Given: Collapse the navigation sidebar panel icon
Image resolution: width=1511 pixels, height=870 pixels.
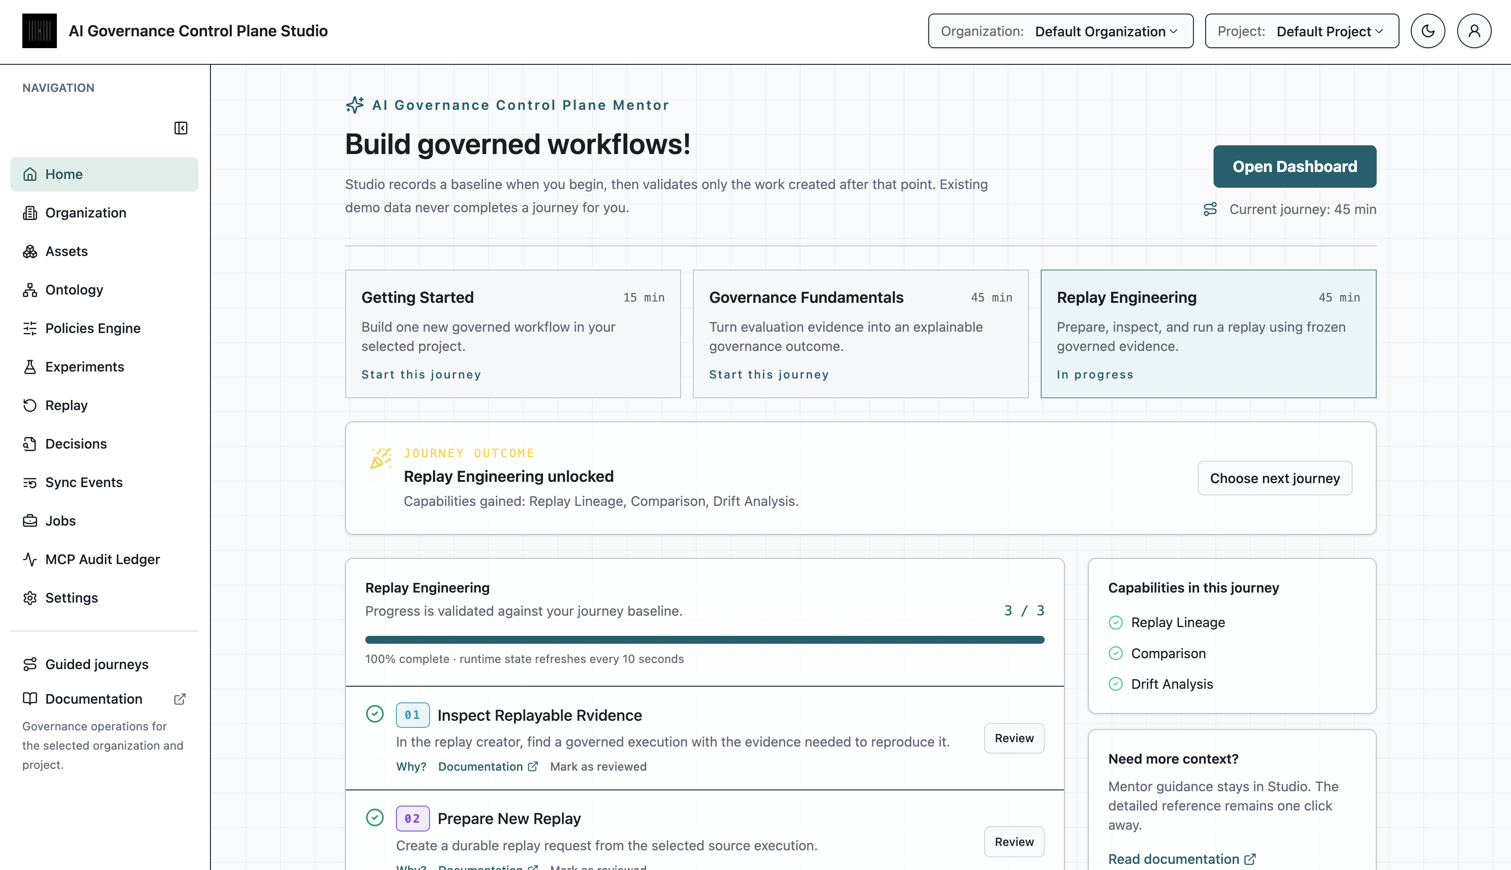Looking at the screenshot, I should [181, 128].
